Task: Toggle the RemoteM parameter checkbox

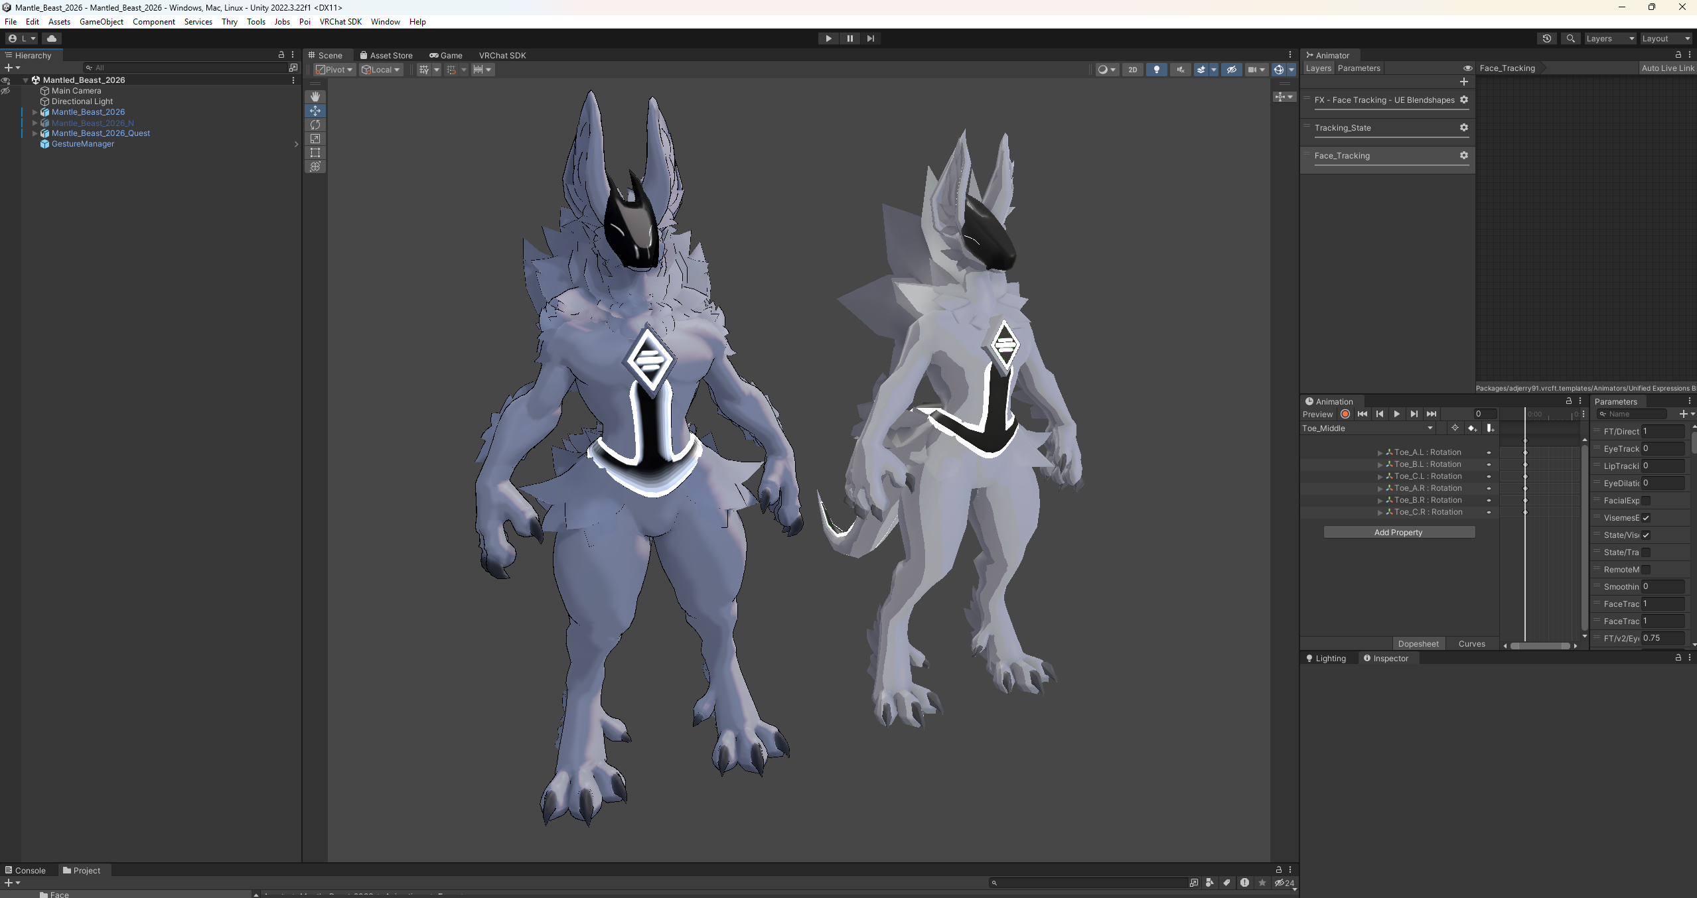Action: click(1646, 570)
